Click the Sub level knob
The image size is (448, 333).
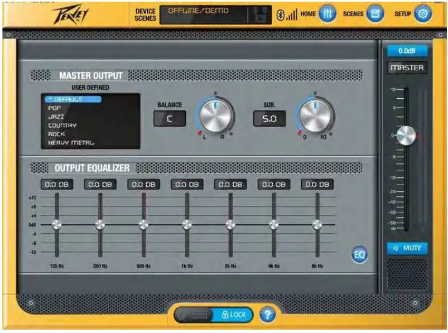click(x=315, y=116)
